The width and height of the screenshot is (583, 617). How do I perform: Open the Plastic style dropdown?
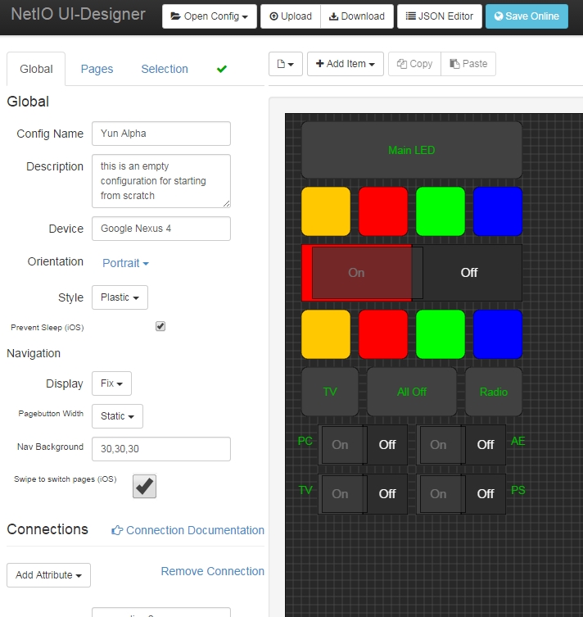pos(120,297)
